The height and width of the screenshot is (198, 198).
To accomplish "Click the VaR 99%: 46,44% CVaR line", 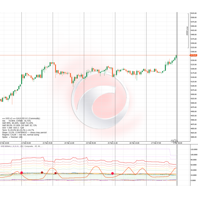I will click(18, 123).
